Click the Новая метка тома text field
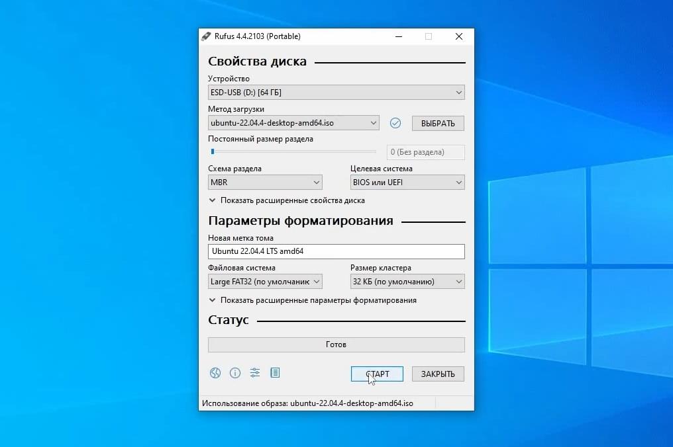Screen dimensions: 673x447 tap(336, 251)
